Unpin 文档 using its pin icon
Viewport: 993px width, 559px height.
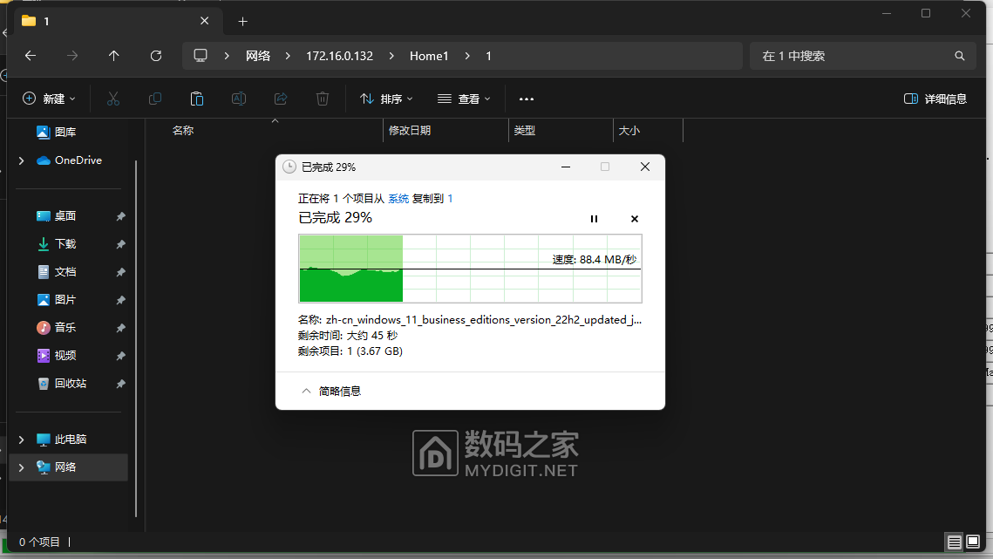[120, 272]
